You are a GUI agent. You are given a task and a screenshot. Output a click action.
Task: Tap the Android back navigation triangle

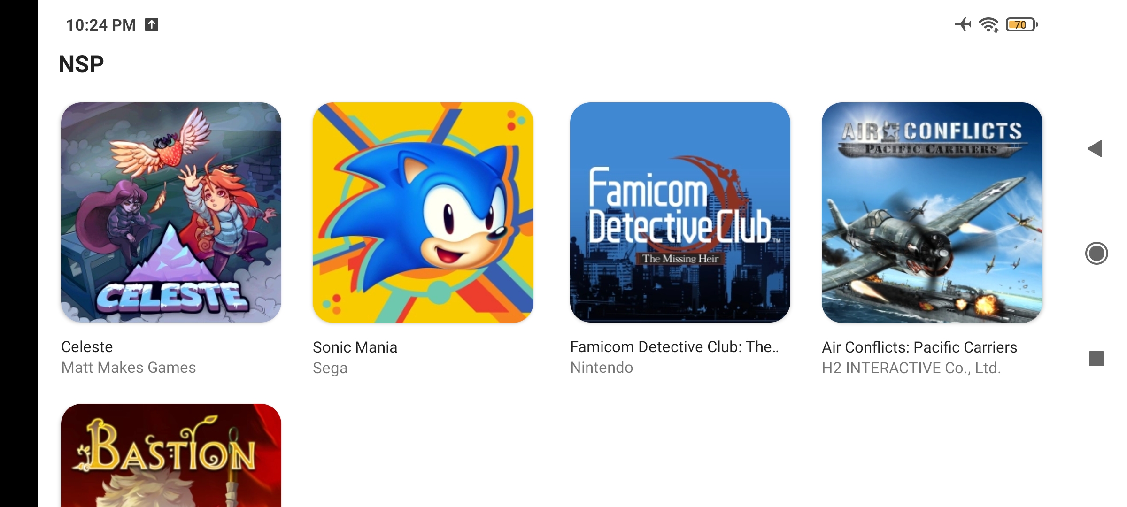(x=1095, y=149)
